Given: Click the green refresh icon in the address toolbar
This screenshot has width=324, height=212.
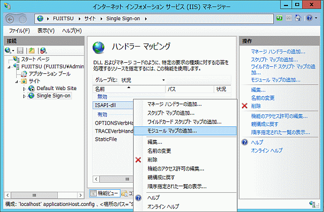Looking at the screenshot, I should (279, 18).
